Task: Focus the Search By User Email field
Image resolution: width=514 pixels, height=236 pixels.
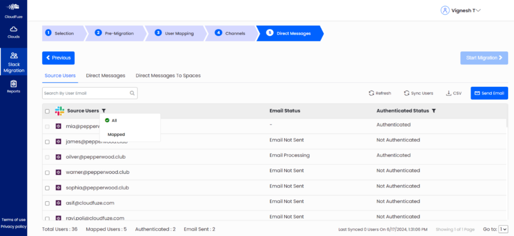Action: pyautogui.click(x=90, y=93)
